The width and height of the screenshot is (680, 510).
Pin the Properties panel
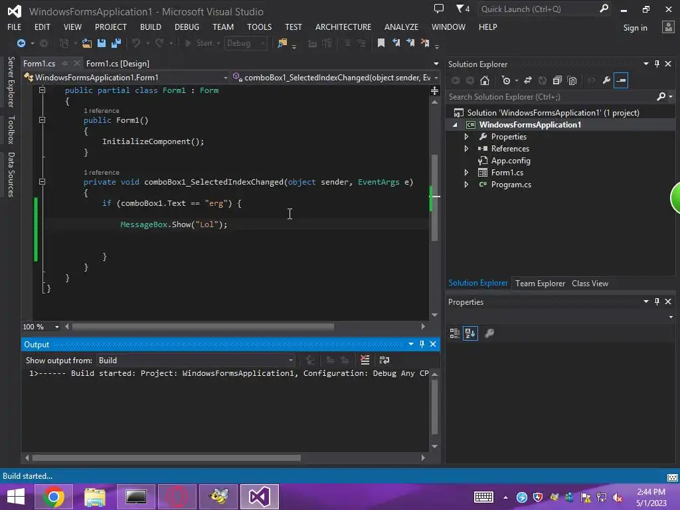657,301
